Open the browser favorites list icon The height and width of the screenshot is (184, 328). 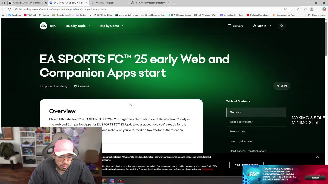(305, 9)
